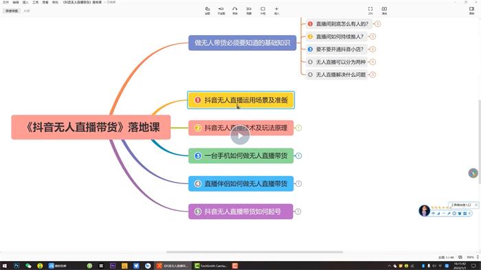Open the 插入 menu in menu bar
The height and width of the screenshot is (270, 481).
click(x=25, y=2)
